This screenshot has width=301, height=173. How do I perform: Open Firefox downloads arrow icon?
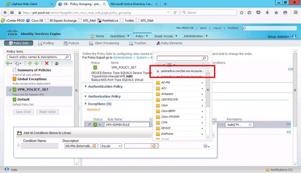(267, 12)
